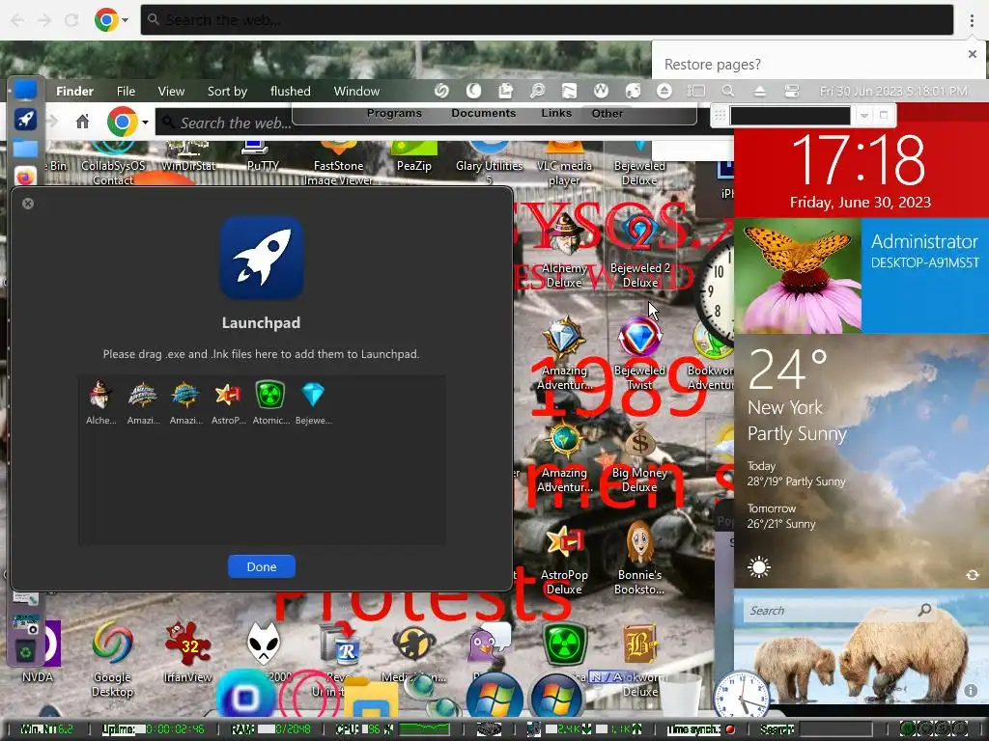The width and height of the screenshot is (989, 741).
Task: Open the browser three-dot menu
Action: (972, 20)
